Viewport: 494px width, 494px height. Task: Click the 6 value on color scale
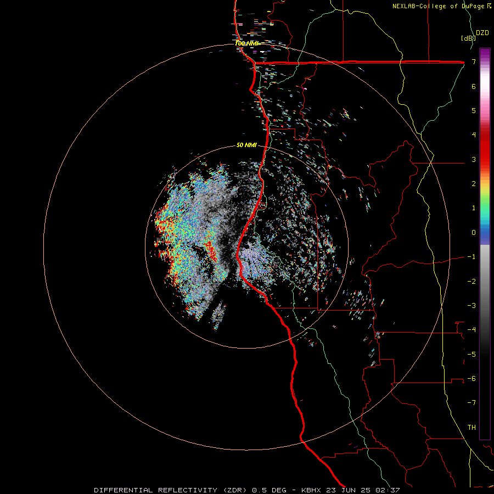[x=474, y=86]
